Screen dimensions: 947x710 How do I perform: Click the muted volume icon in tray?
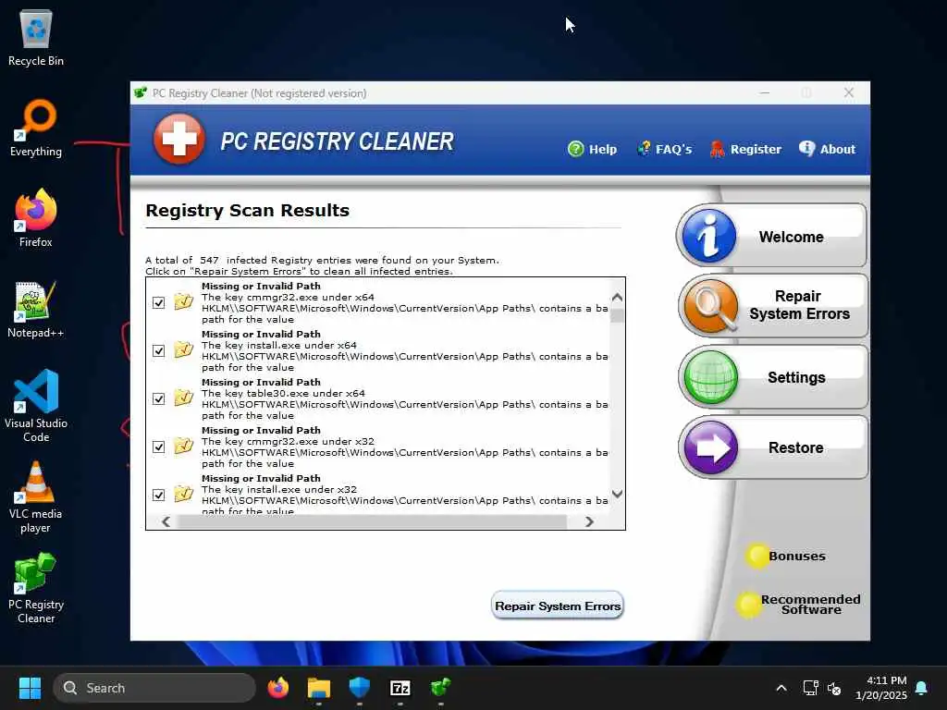[834, 688]
